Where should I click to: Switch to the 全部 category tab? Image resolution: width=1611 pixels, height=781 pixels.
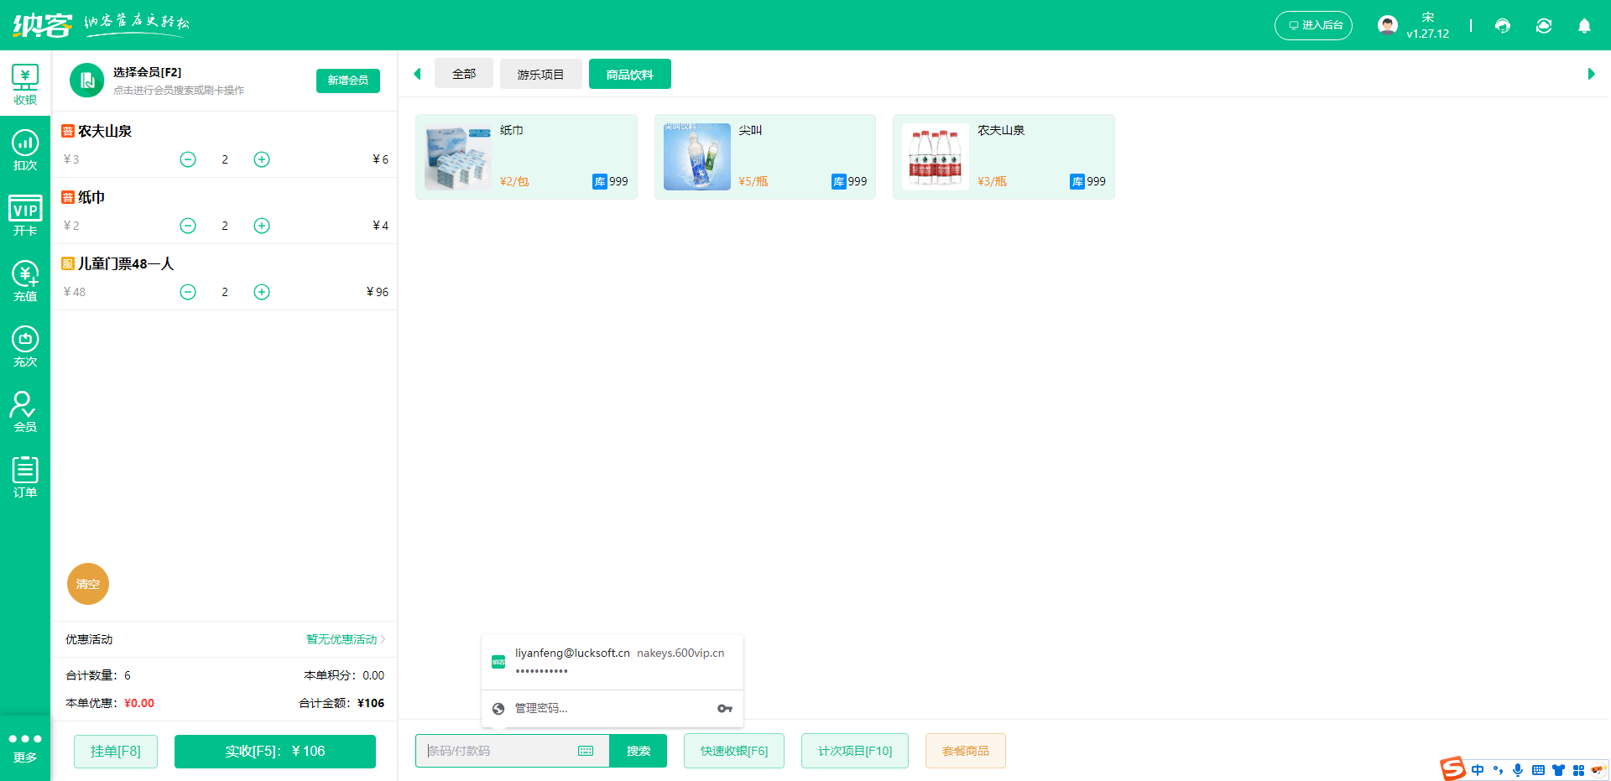(x=463, y=75)
